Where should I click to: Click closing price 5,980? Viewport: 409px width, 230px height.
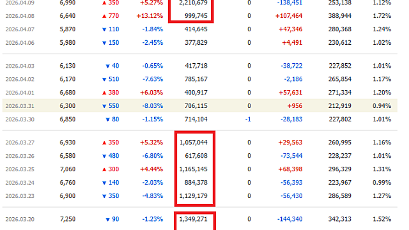click(68, 43)
